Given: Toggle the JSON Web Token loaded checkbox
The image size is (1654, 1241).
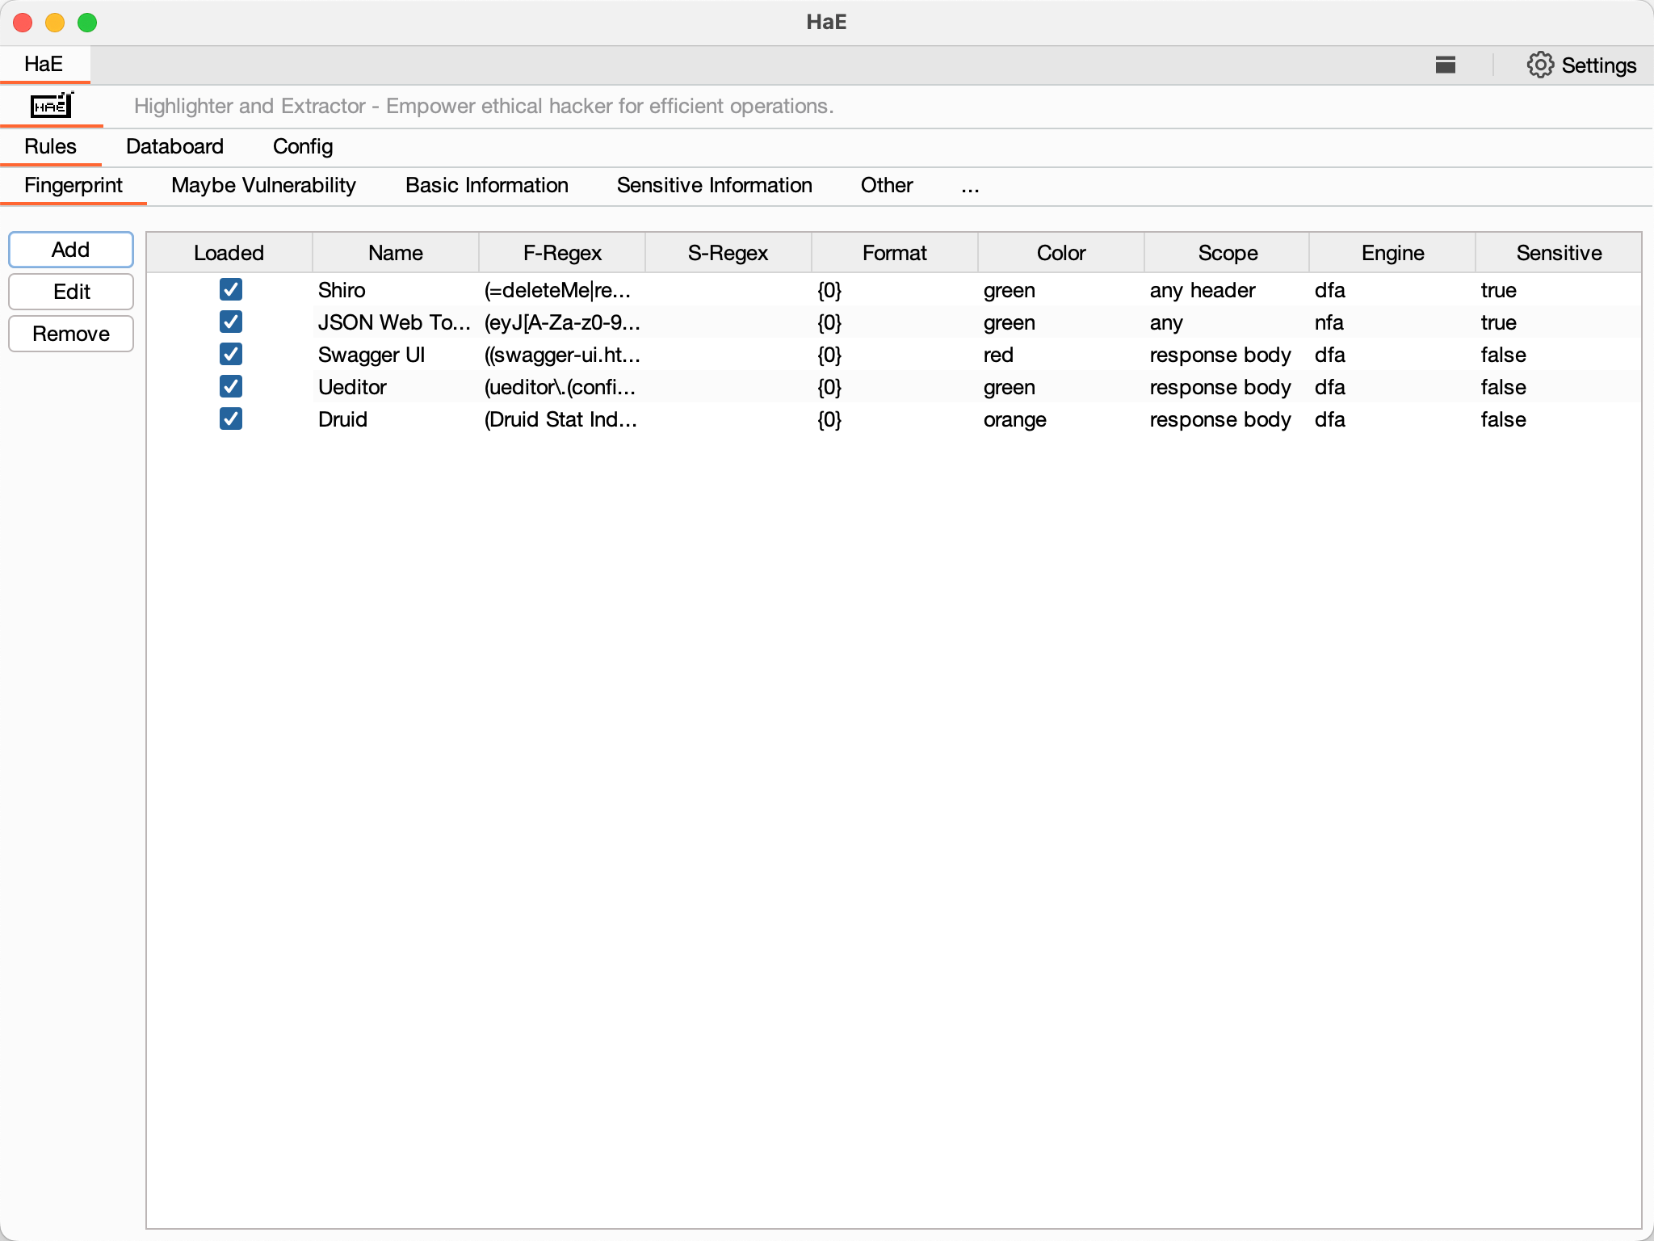Looking at the screenshot, I should coord(230,322).
